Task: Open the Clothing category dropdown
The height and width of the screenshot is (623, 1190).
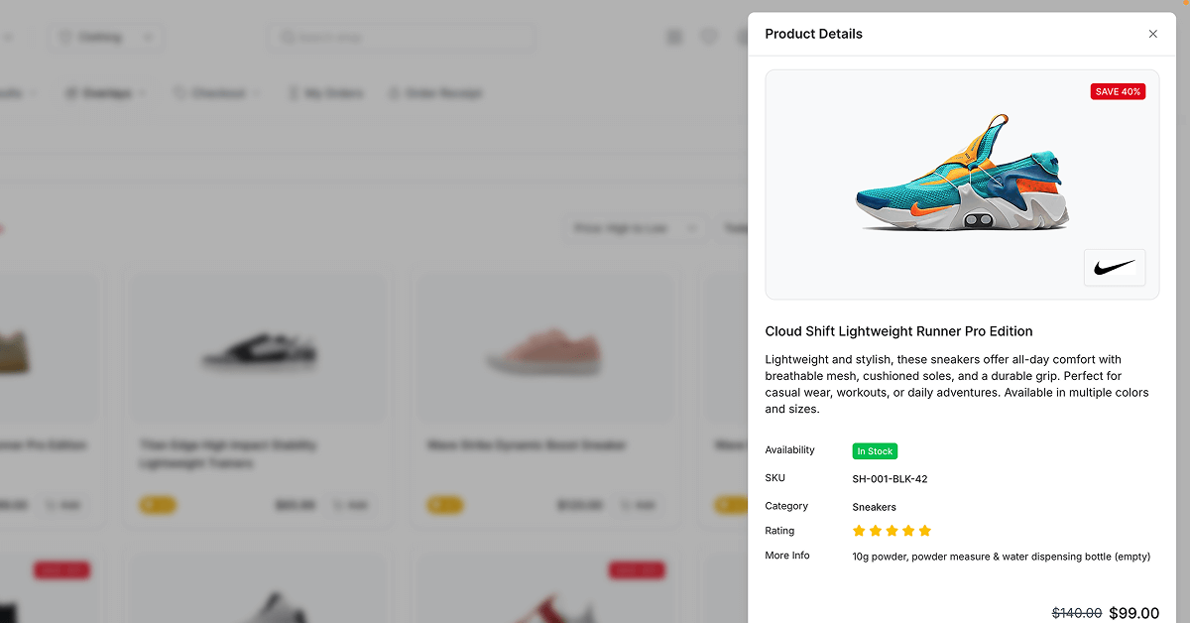Action: coord(106,38)
